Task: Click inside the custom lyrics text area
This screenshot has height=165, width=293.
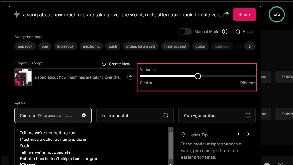Action: point(92,146)
